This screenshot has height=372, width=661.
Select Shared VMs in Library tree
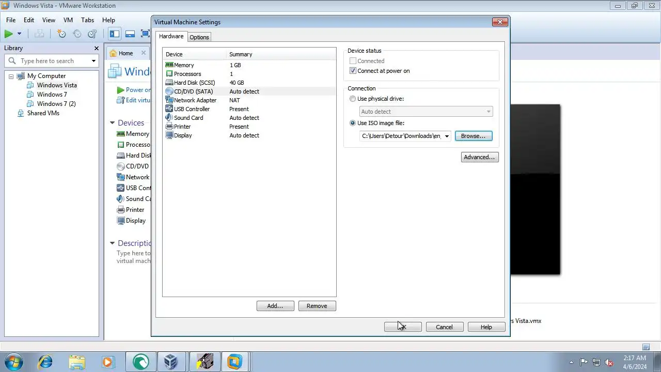43,113
